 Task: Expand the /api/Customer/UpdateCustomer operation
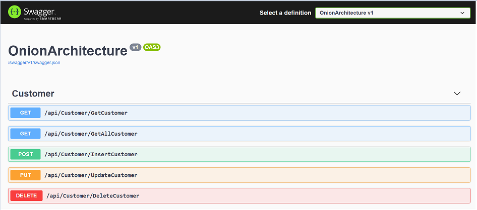coord(91,175)
